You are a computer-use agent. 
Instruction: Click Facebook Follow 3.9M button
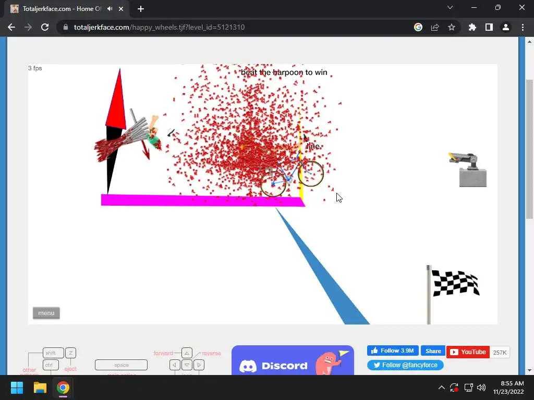[x=393, y=351]
